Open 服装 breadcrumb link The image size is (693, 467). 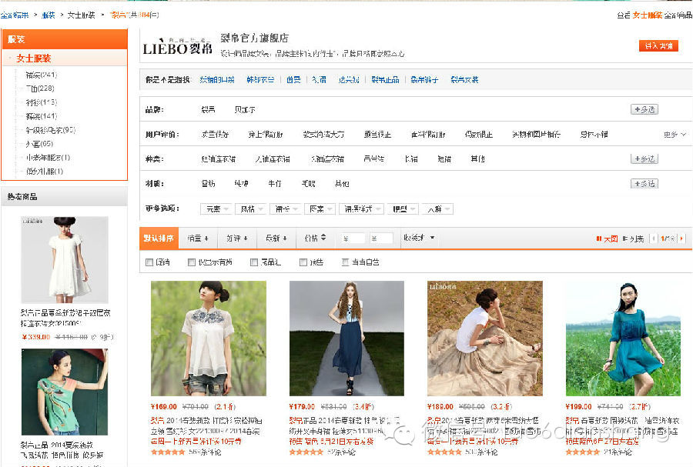[x=49, y=15]
